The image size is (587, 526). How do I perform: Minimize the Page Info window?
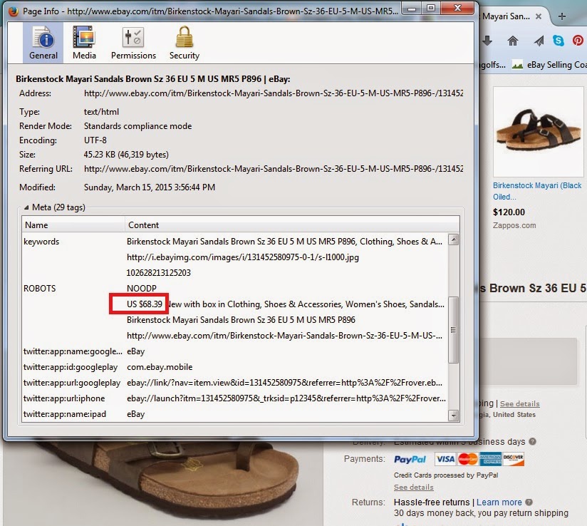412,9
